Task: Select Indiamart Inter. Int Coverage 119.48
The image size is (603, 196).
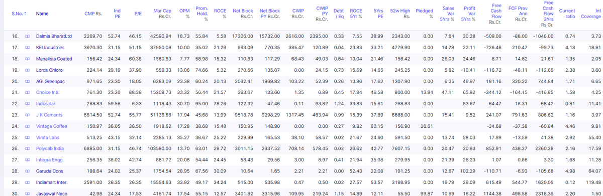Action: pos(593,182)
